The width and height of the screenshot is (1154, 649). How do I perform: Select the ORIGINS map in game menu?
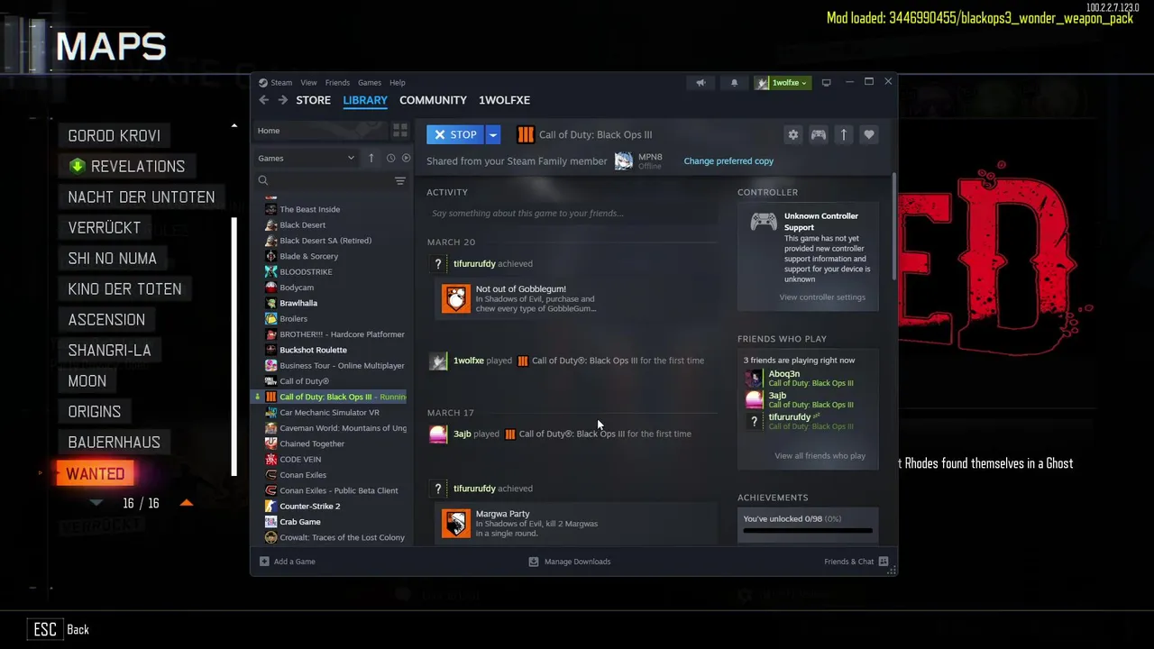(94, 411)
